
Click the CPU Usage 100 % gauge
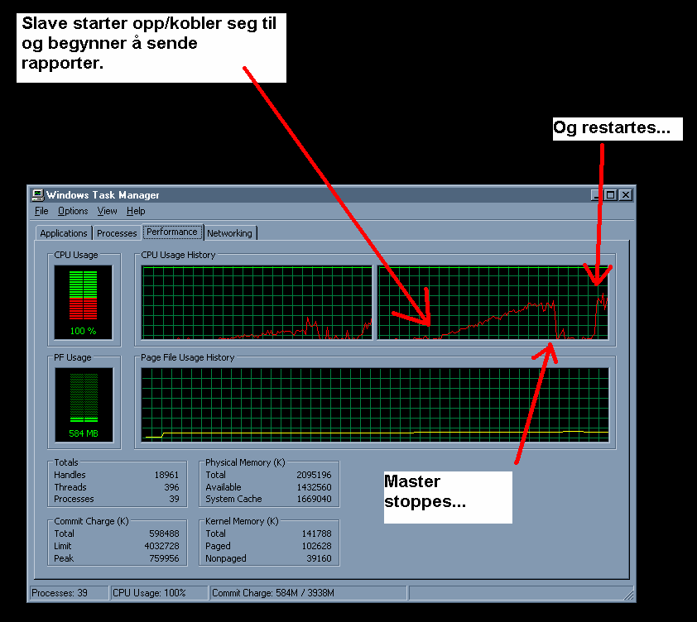(83, 303)
